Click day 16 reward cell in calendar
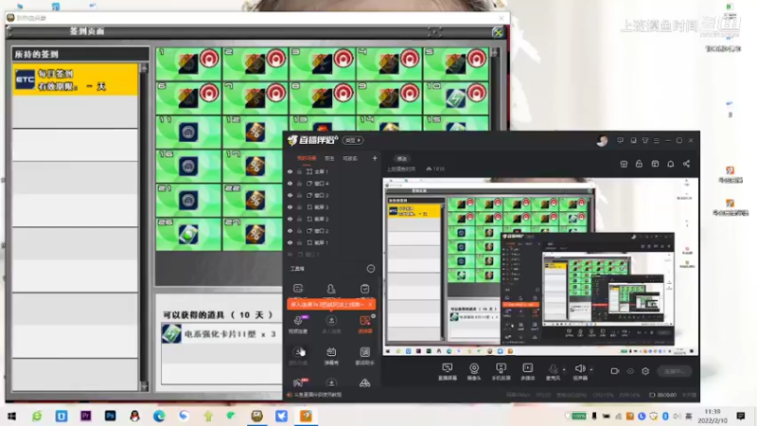757x426 pixels. [x=188, y=166]
